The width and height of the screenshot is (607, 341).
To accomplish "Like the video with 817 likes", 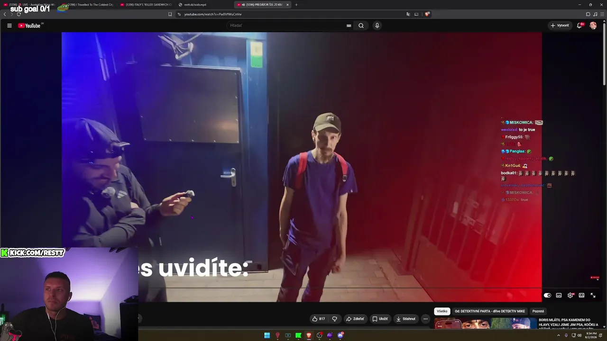I will coord(318,319).
